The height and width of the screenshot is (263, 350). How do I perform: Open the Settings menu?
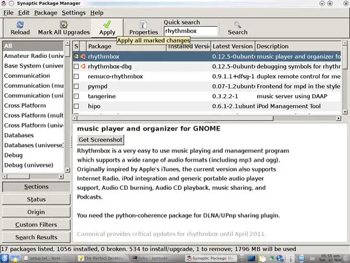coord(74,13)
